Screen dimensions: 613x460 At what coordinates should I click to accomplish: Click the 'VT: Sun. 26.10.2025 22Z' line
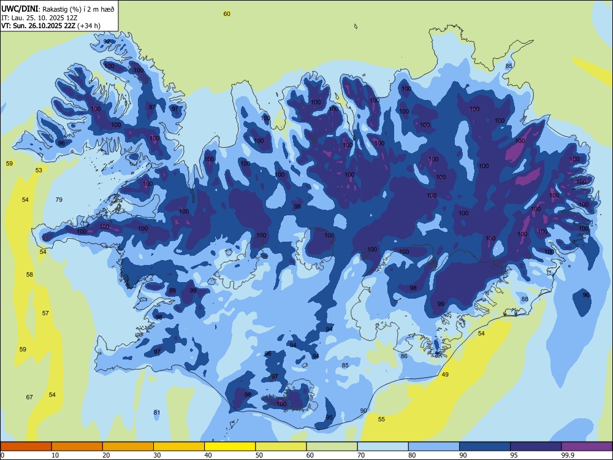(38, 26)
